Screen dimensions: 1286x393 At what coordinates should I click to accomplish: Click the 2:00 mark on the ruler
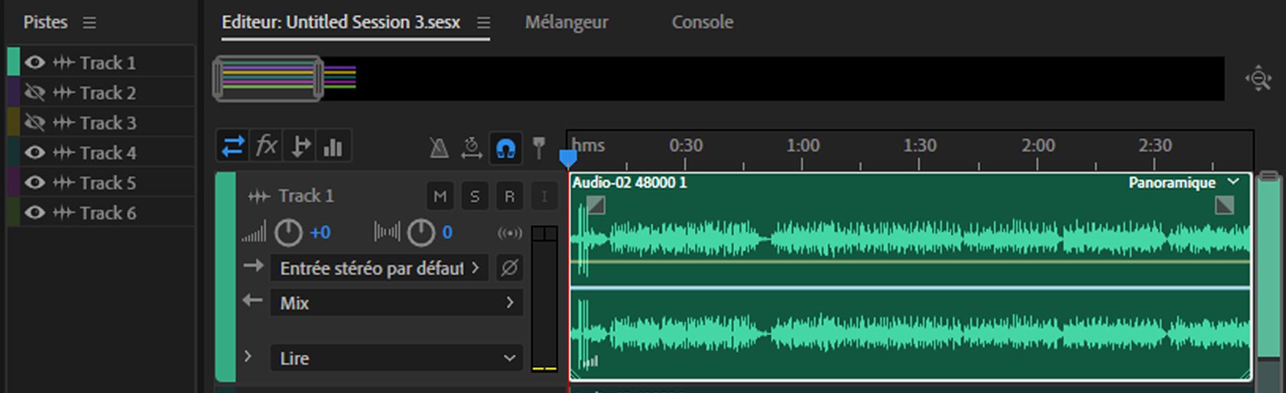(x=1038, y=145)
